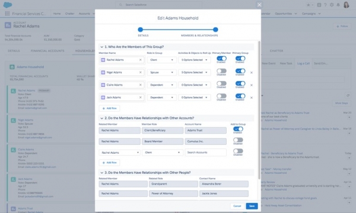Screen dimensions: 356x213
Task: Click the Adams Household icon in background card
Action: [x=12, y=67]
